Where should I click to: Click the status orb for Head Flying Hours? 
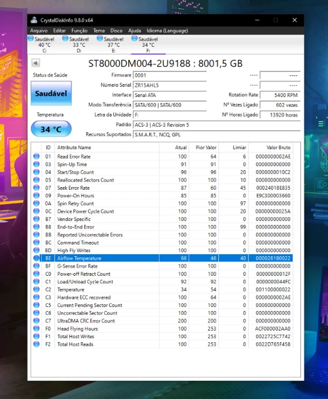tap(36, 329)
